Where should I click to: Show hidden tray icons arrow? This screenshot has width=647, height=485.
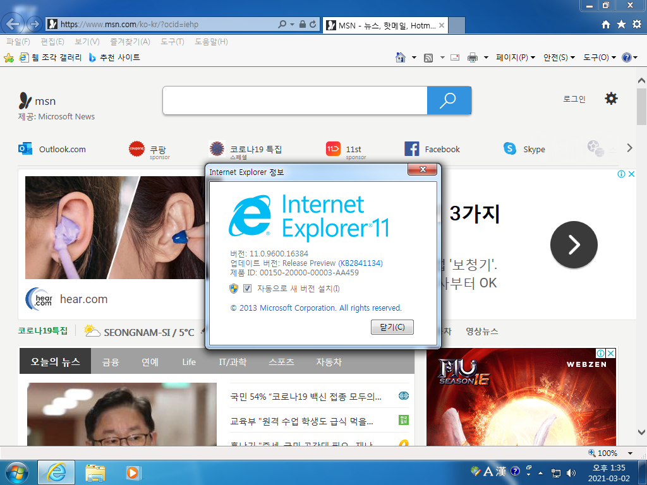pos(541,473)
